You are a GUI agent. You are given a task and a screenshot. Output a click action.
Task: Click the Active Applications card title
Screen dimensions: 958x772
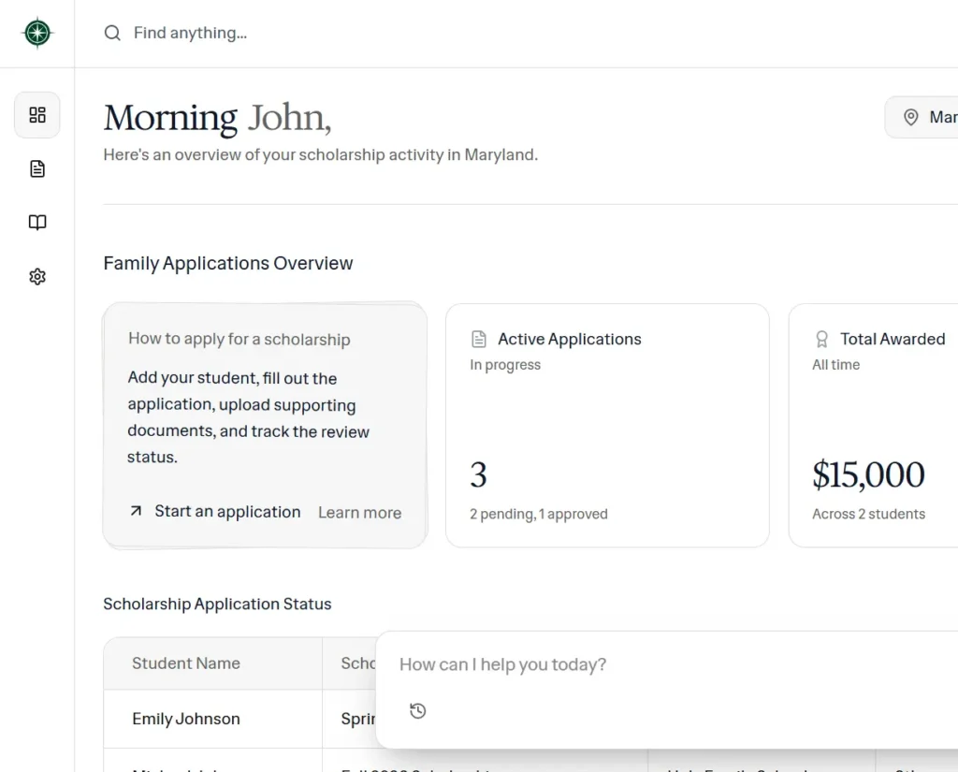[x=570, y=340]
